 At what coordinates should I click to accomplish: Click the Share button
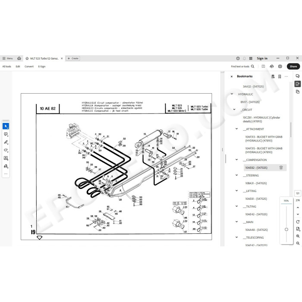(293, 66)
